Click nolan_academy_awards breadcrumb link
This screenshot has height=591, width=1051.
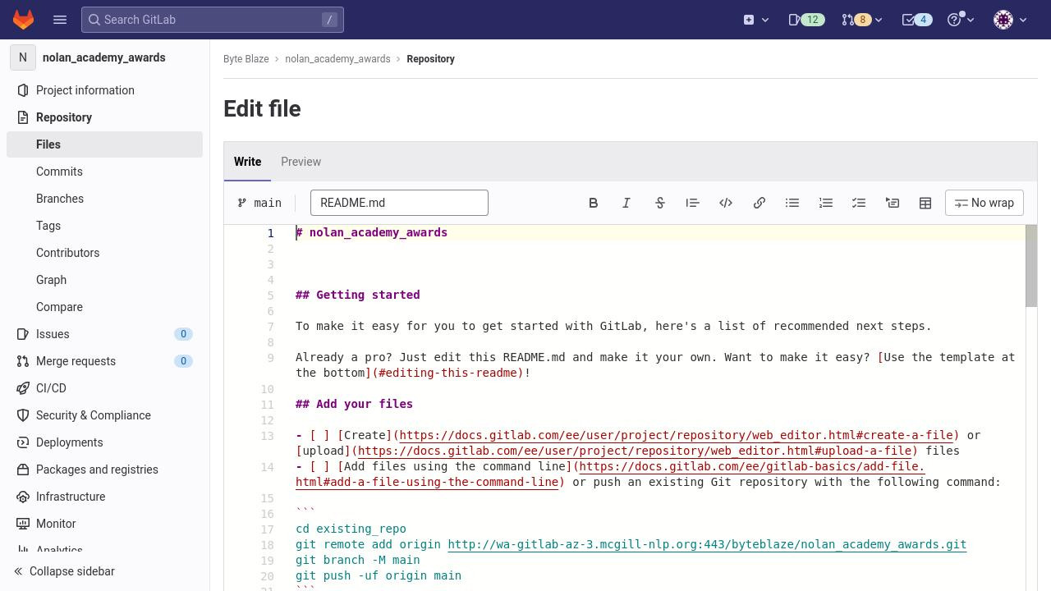[337, 59]
